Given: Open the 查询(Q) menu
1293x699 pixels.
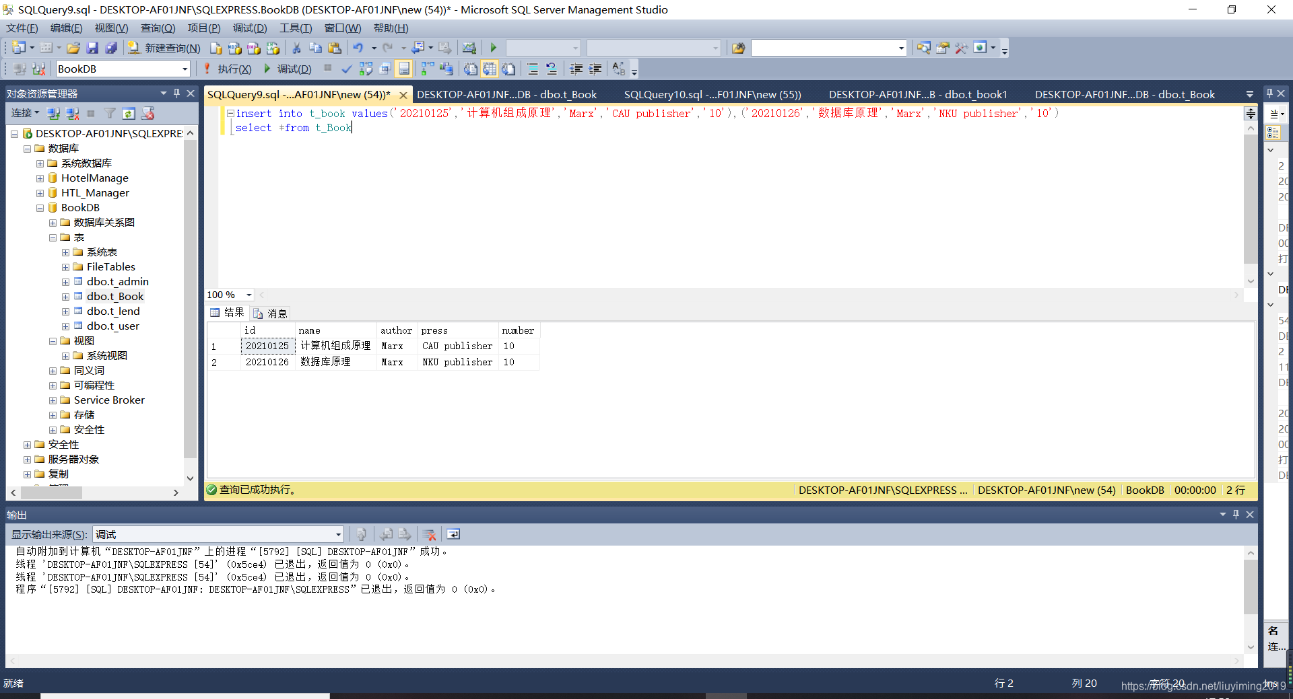Looking at the screenshot, I should 158,28.
